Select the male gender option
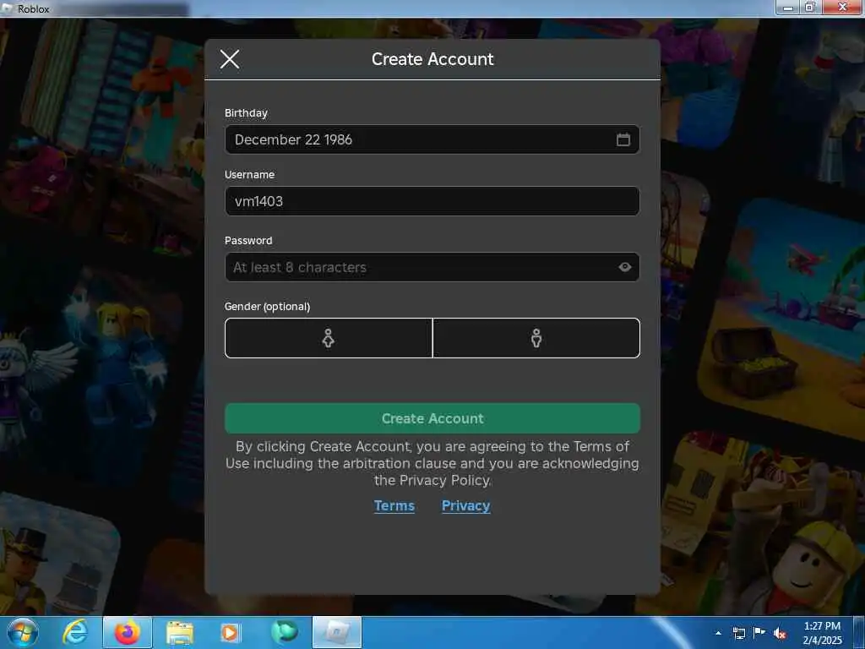Screen dimensions: 865x649 pyautogui.click(x=536, y=338)
